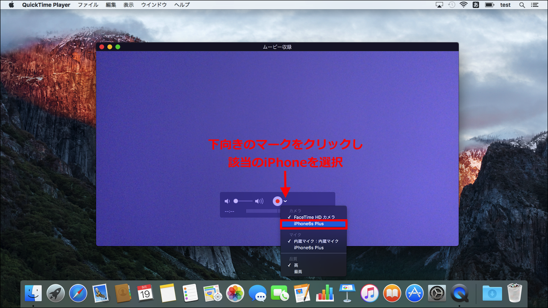The image size is (548, 308).
Task: Open System Preferences gear in Dock
Action: 437,293
